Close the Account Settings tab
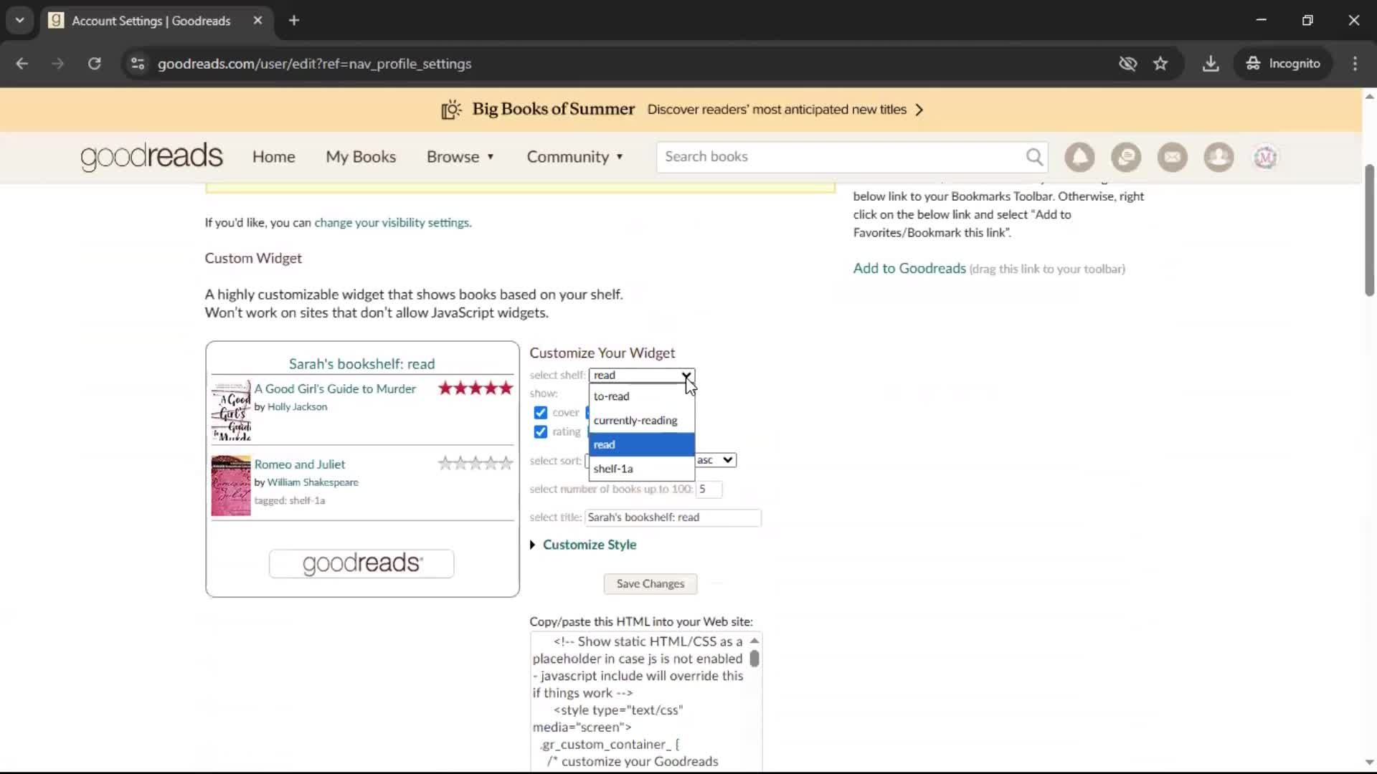Screen dimensions: 1377x774 tap(257, 20)
